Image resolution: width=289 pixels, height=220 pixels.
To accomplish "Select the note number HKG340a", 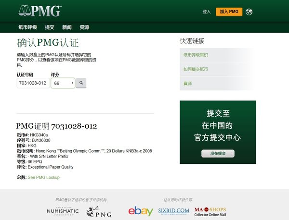I will [x=39, y=135].
